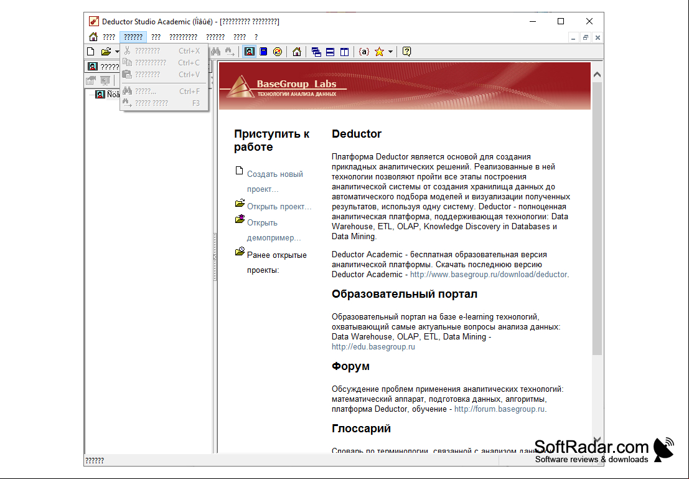Click the Tile horizontally toolbar icon
The height and width of the screenshot is (479, 689).
[x=330, y=52]
